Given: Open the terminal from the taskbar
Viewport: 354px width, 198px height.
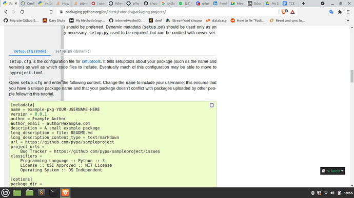Looking at the screenshot, I should pos(53,193).
